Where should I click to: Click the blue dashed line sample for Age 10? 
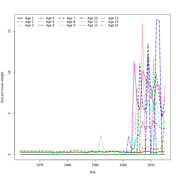point(82,18)
